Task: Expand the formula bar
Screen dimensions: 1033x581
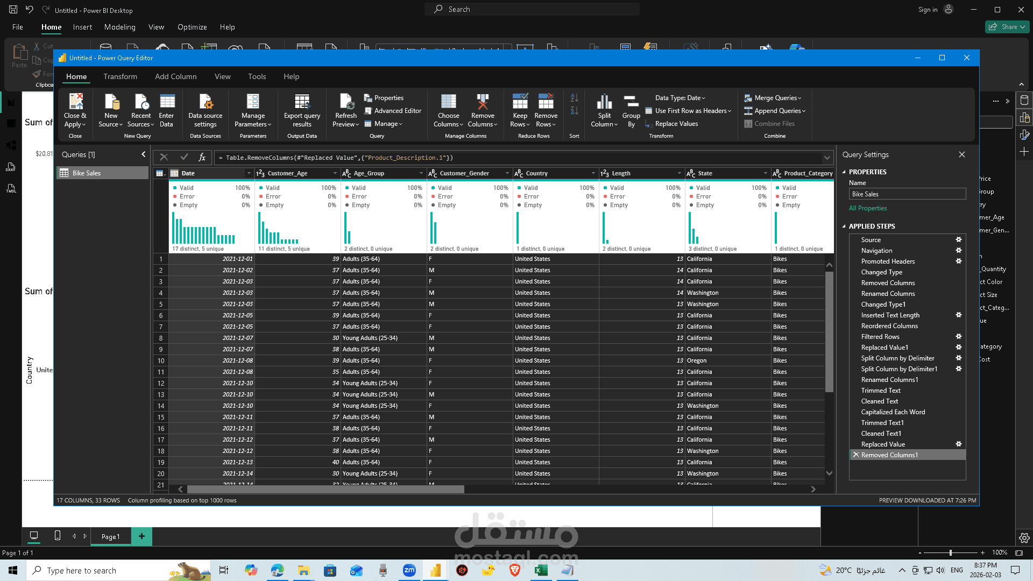Action: (827, 158)
